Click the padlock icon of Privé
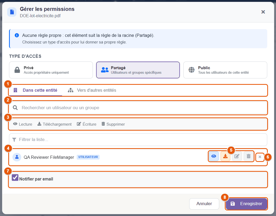 pos(17,70)
